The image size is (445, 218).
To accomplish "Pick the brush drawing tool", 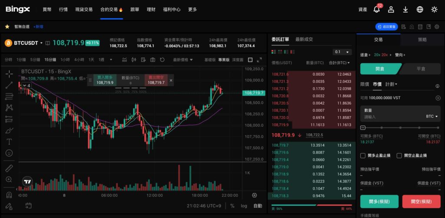I will pos(9,131).
